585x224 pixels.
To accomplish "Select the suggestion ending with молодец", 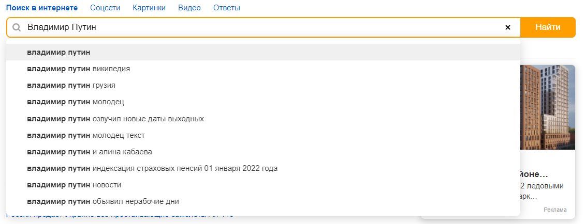I will pos(76,102).
